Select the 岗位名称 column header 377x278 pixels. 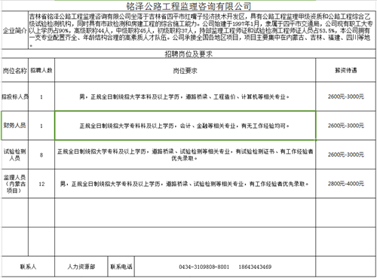tap(15, 70)
